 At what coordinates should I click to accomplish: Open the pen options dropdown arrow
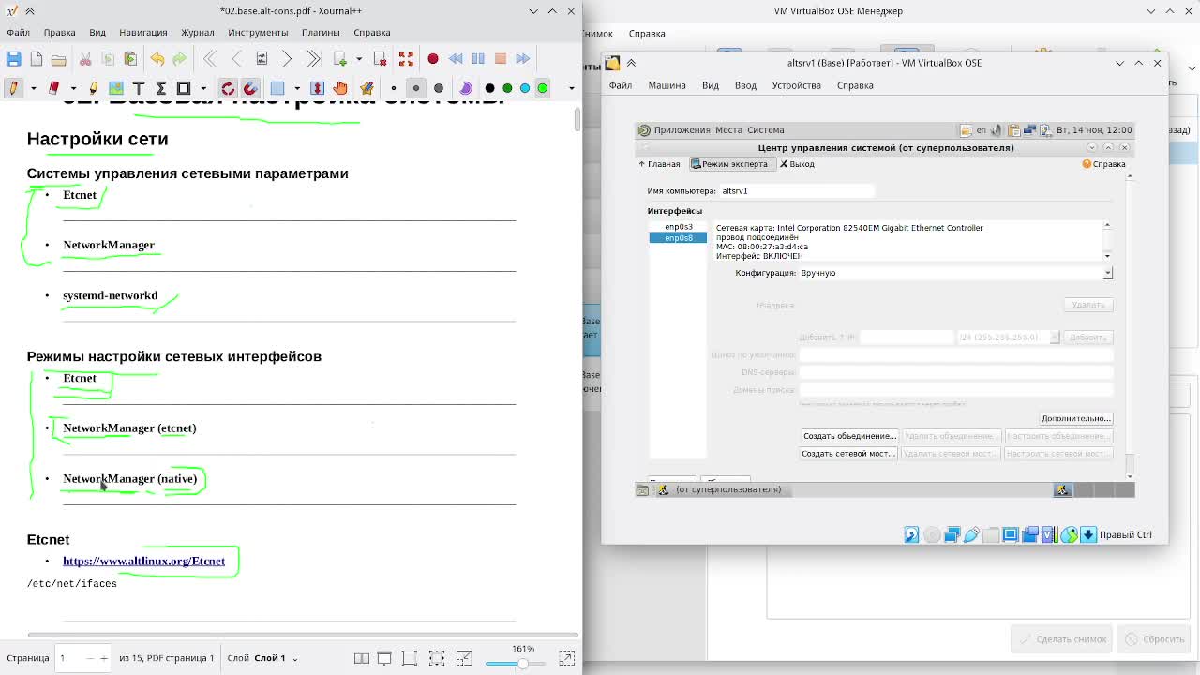(33, 88)
